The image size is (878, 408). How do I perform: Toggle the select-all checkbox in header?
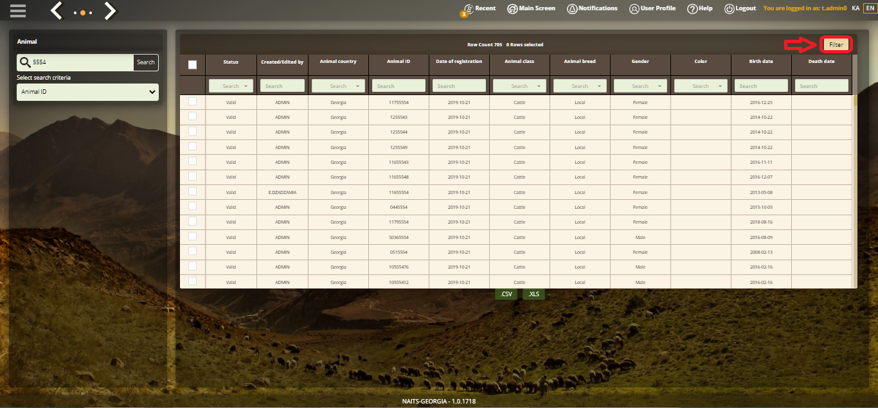[x=192, y=65]
